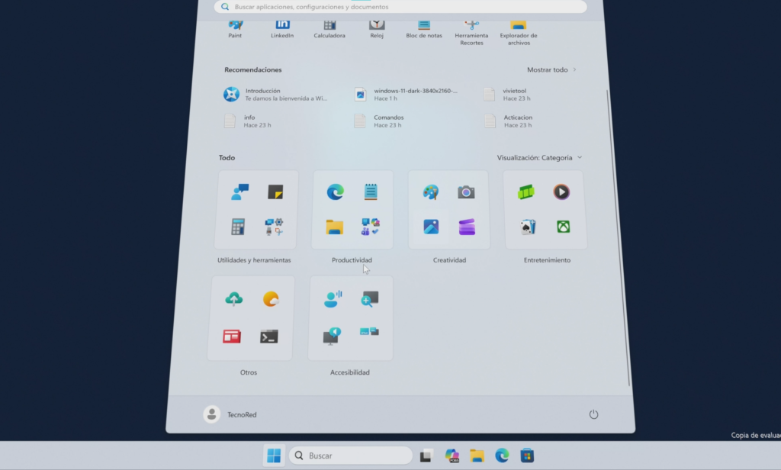
Task: Open Calculator icon in Utilidades folder
Action: (x=238, y=227)
